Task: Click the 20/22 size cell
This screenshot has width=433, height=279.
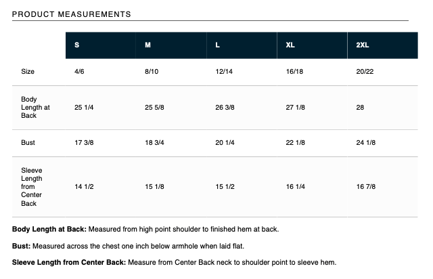Action: (365, 71)
